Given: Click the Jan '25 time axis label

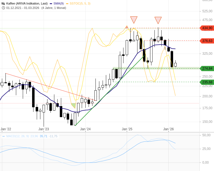Looking at the screenshot, I should 127,129.
